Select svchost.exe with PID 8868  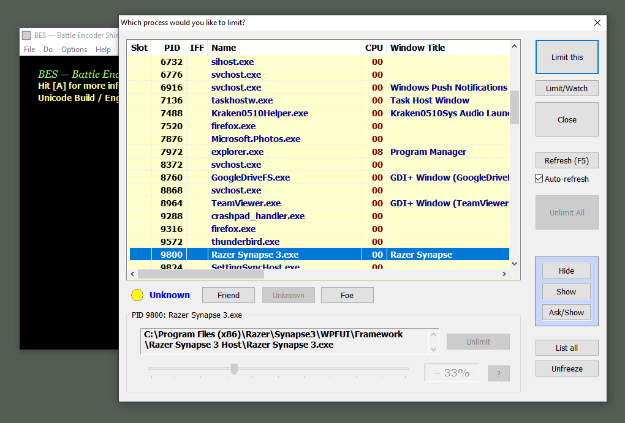click(x=319, y=190)
